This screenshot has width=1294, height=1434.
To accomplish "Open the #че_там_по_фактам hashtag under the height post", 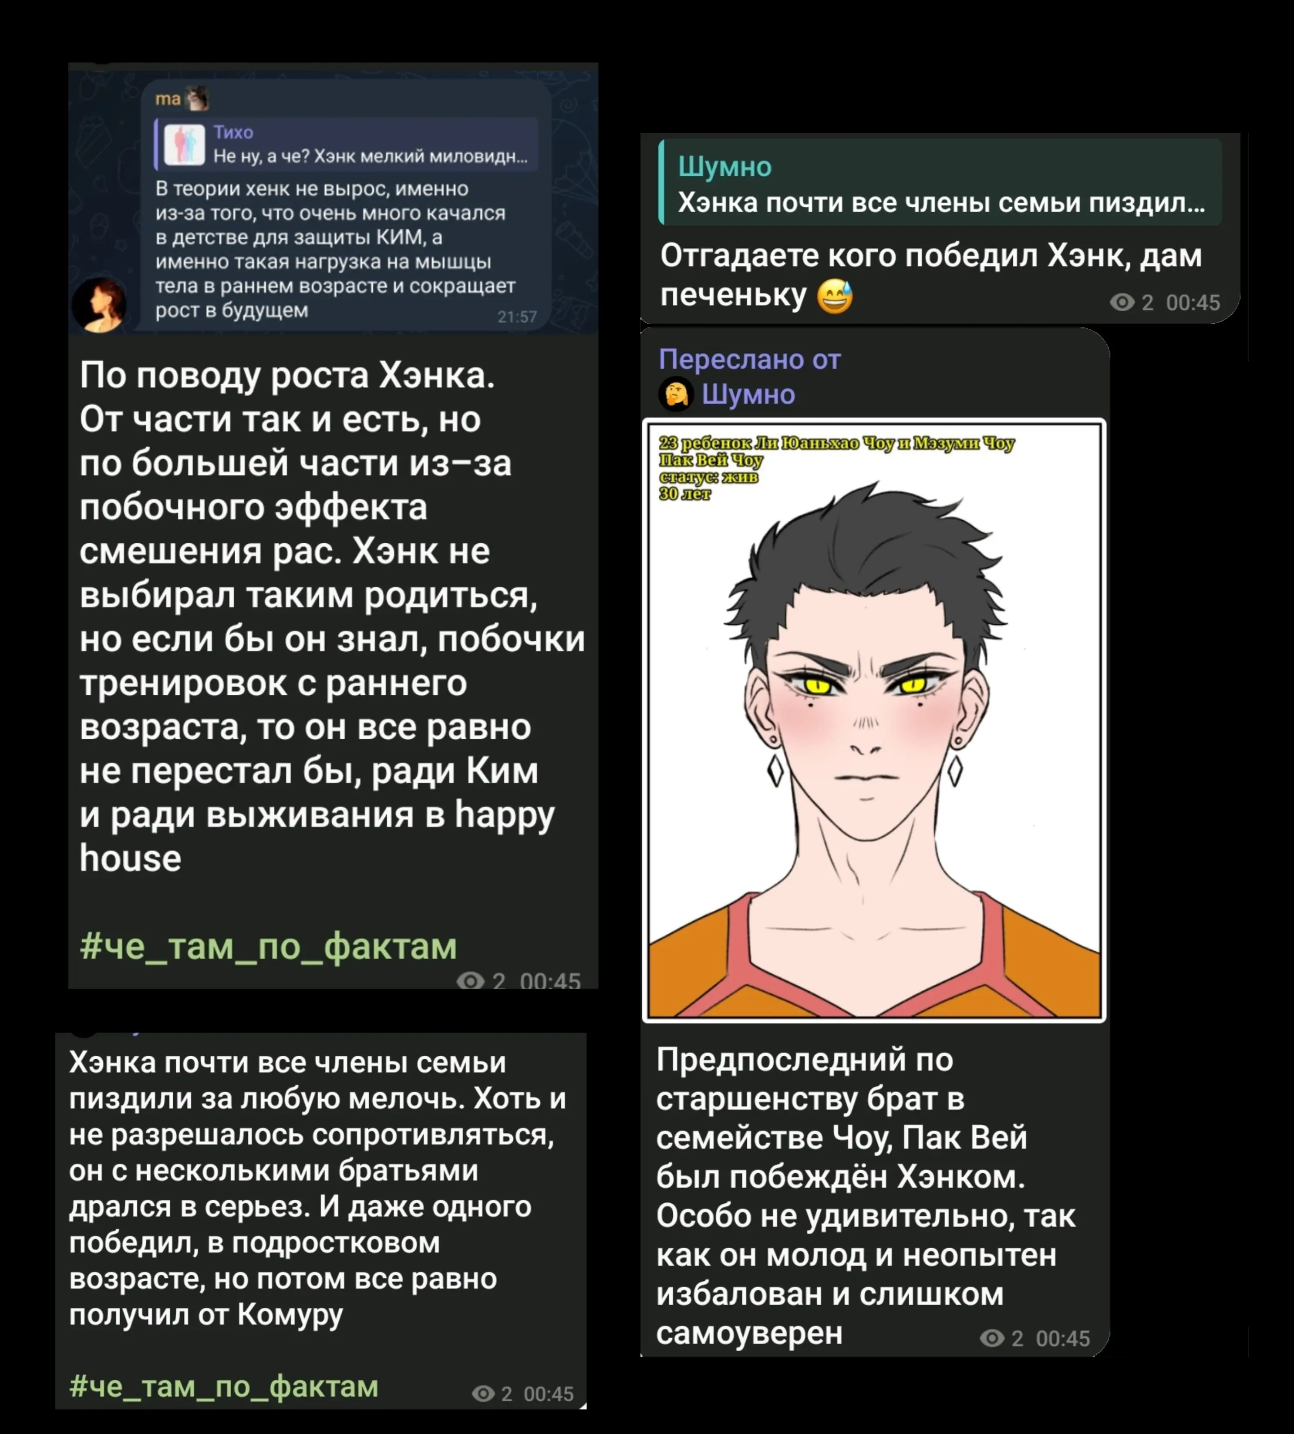I will click(x=268, y=946).
